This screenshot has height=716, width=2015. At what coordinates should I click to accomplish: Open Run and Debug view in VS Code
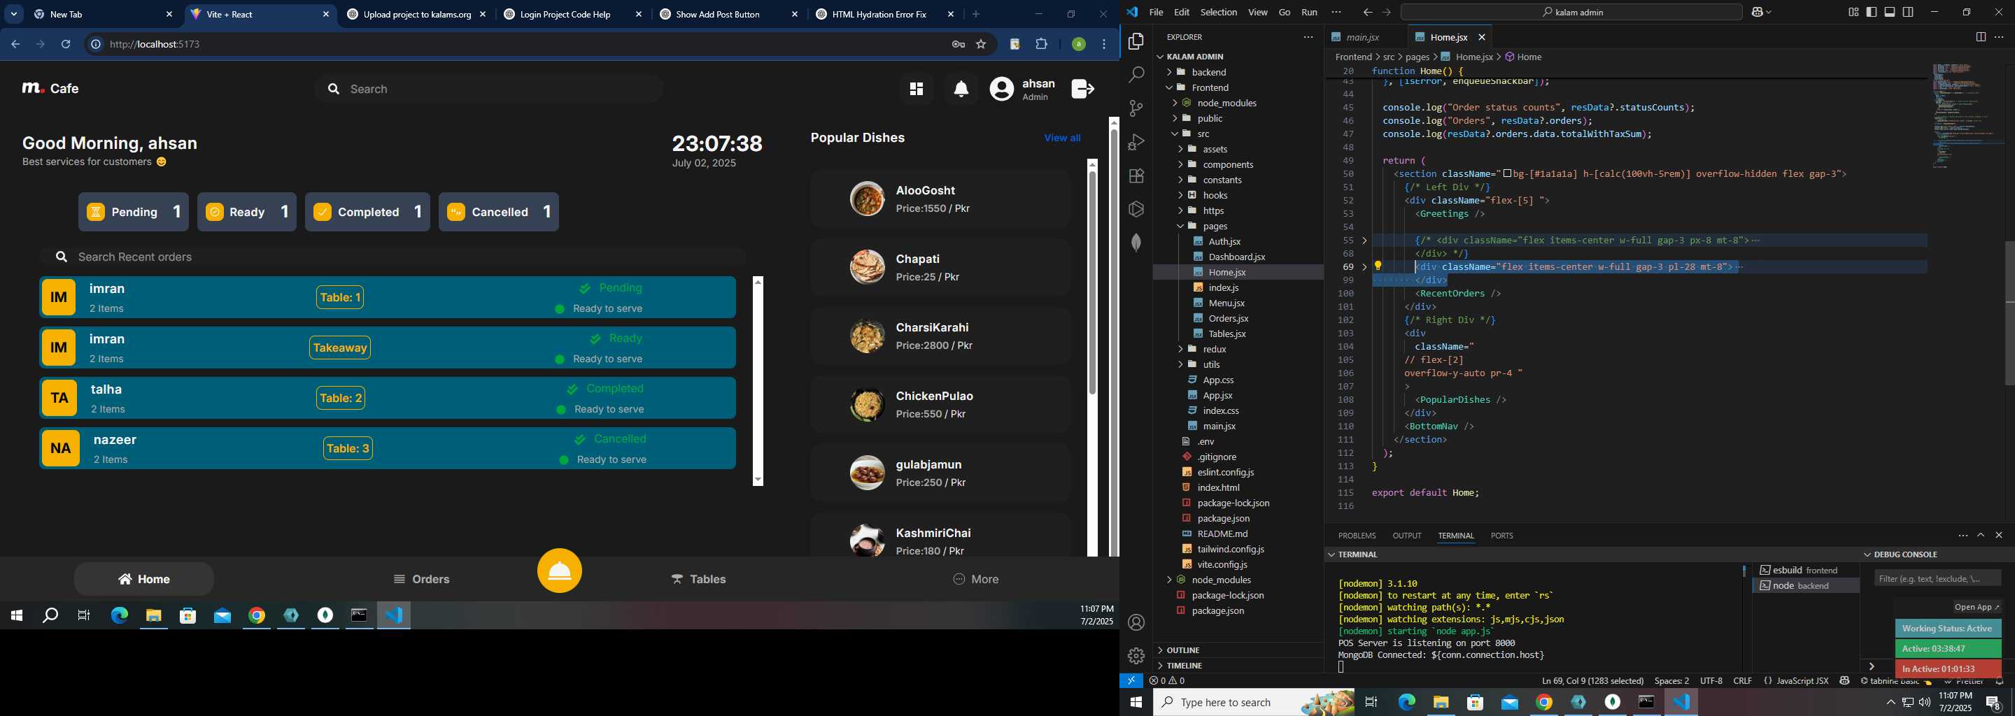click(1136, 142)
